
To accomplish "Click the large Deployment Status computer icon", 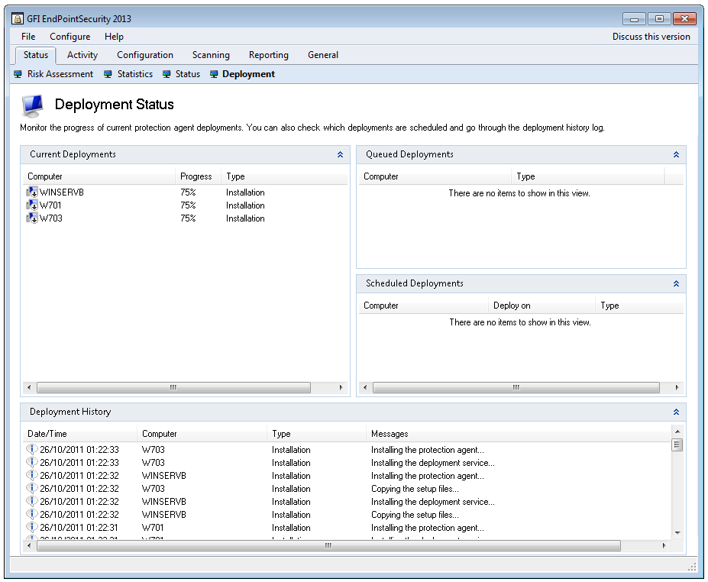I will tap(33, 105).
